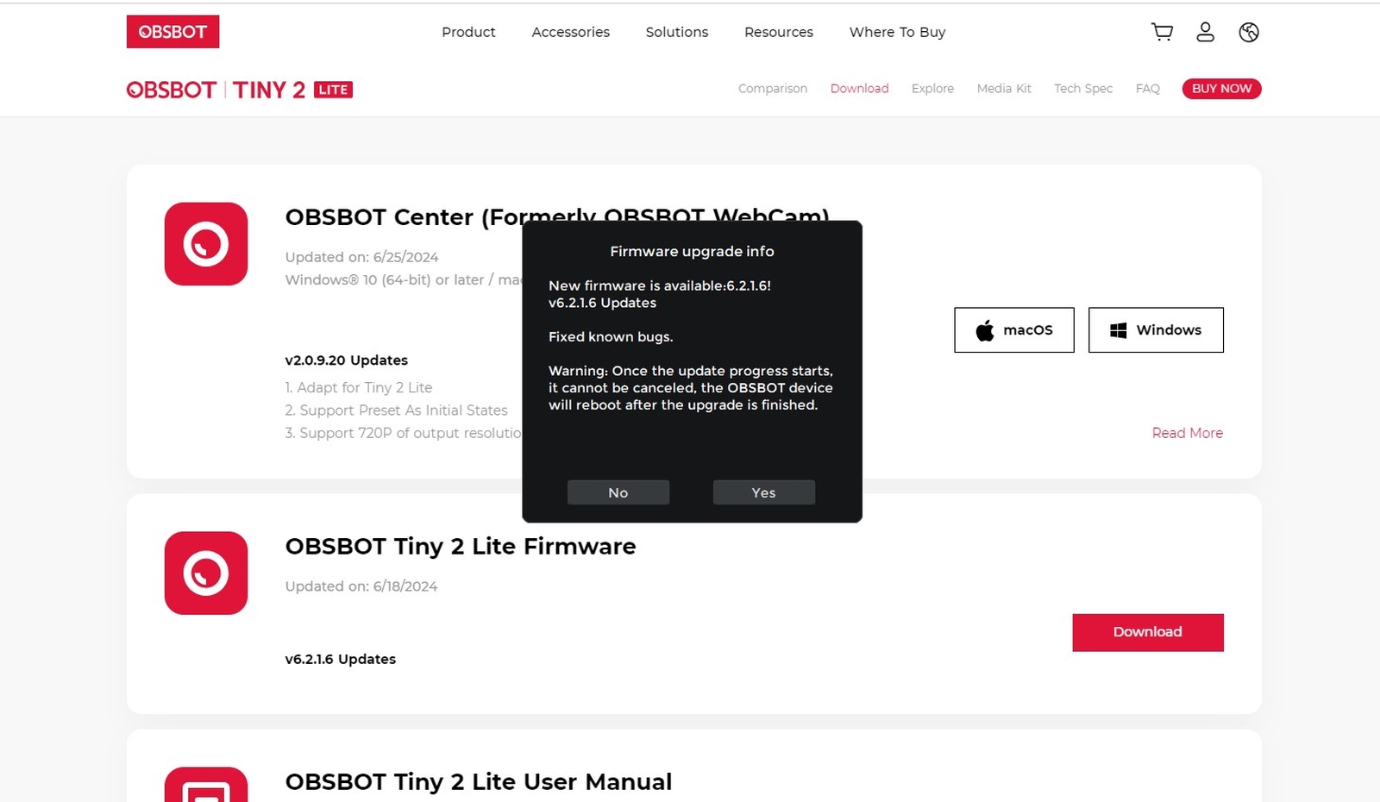Click the 'OBSBOT Tiny 2 Lite Firmware' heading
Screen dimensions: 1380x802
461,546
